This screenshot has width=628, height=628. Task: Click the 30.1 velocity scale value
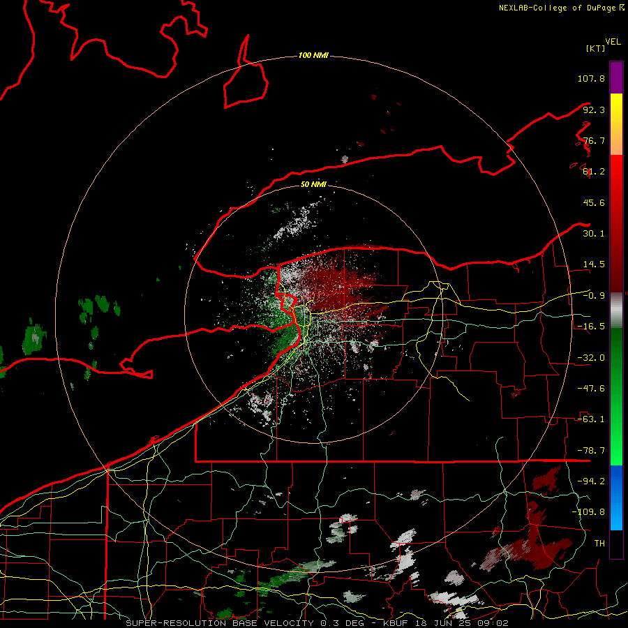click(594, 234)
